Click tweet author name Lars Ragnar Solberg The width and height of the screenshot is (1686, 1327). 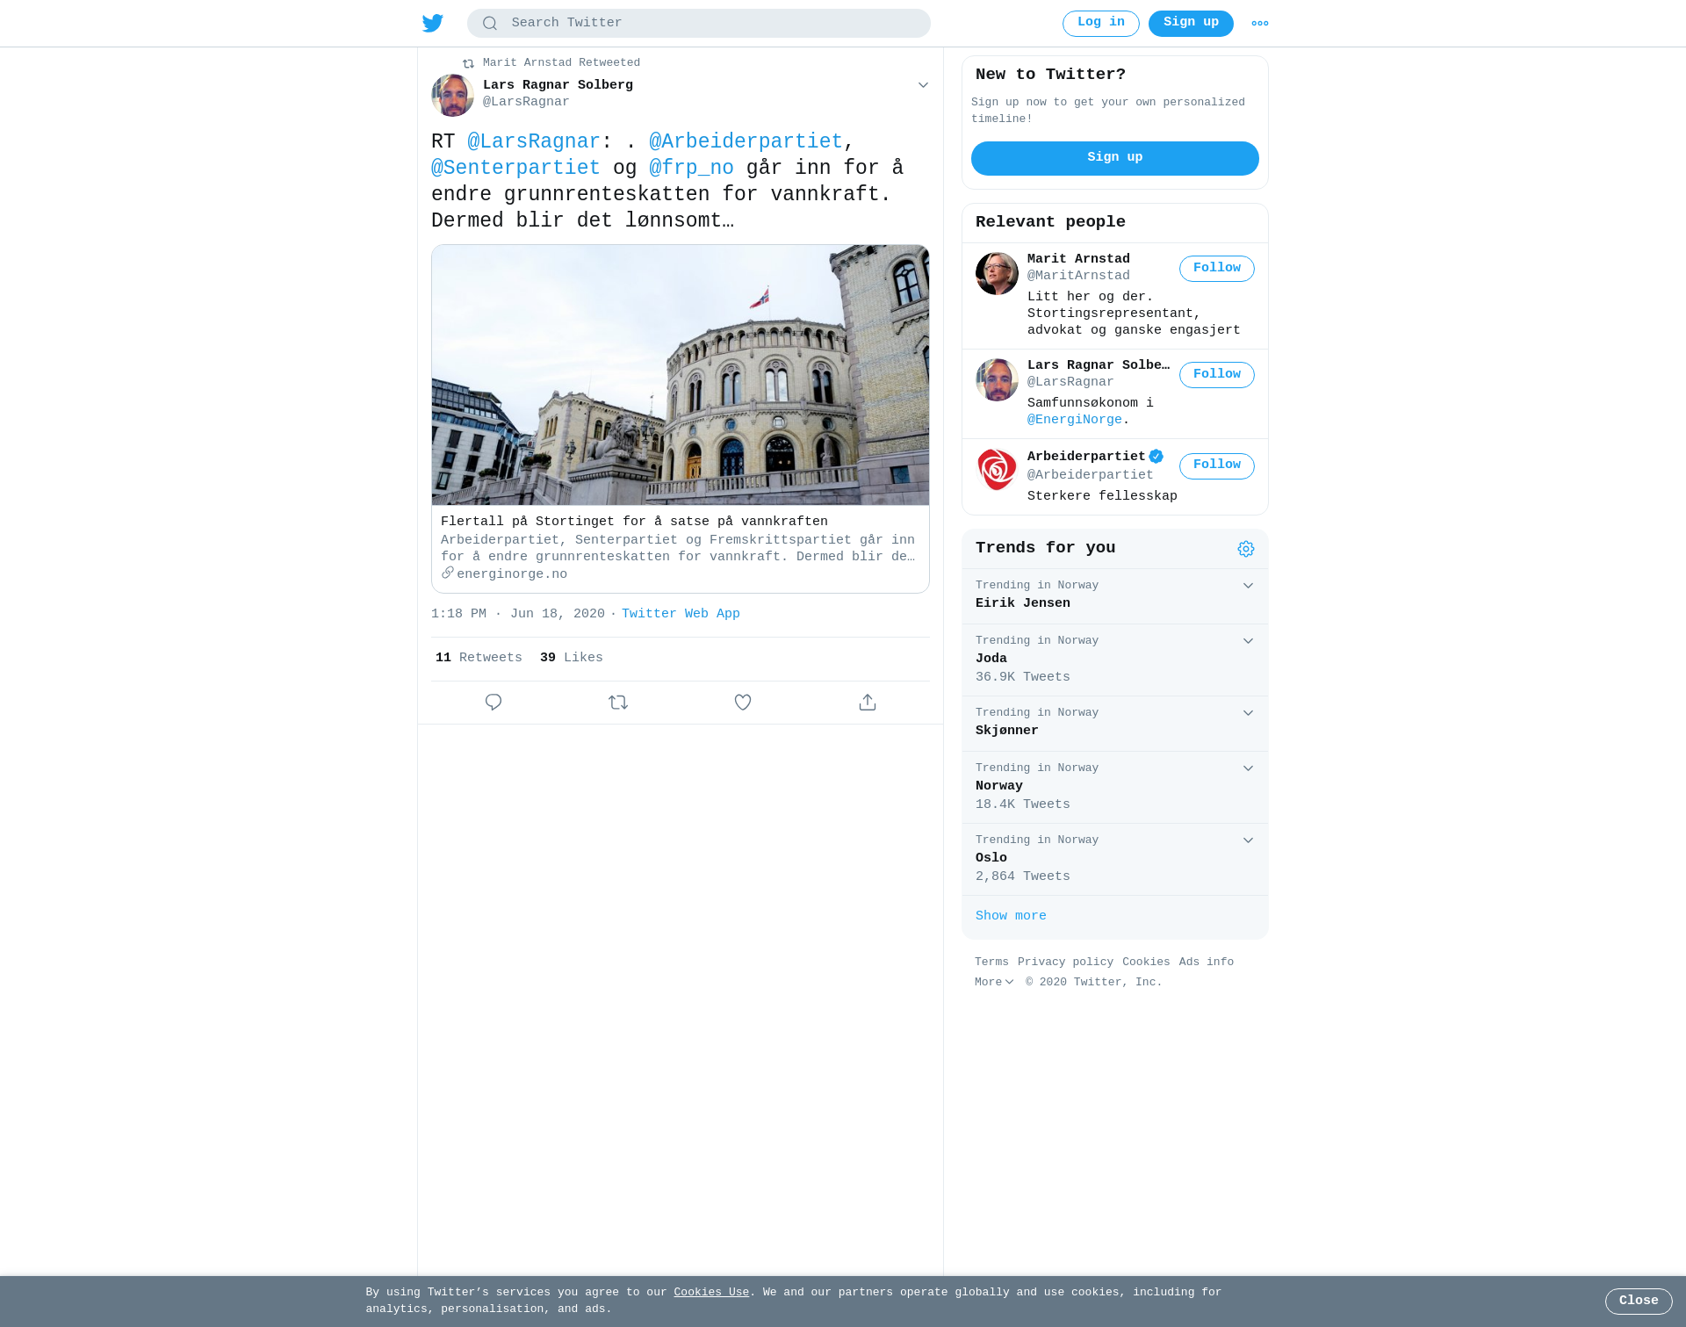pos(558,85)
